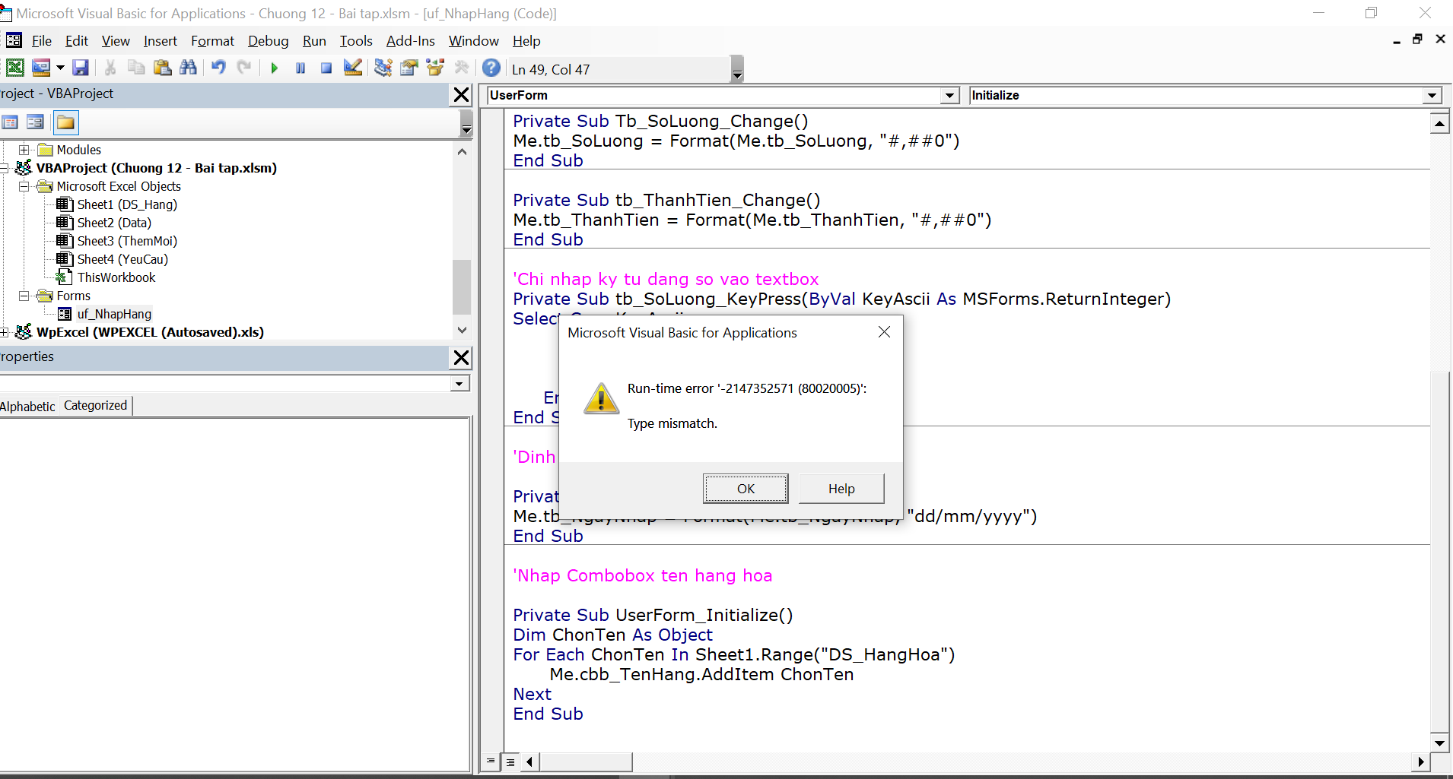Open the Insert UserForm dropdown arrow

pyautogui.click(x=60, y=68)
